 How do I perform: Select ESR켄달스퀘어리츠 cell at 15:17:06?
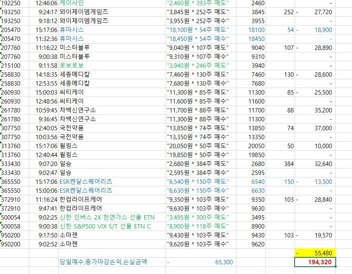tap(112, 182)
